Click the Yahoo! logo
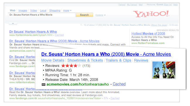This screenshot has width=190, height=106. click(x=151, y=14)
